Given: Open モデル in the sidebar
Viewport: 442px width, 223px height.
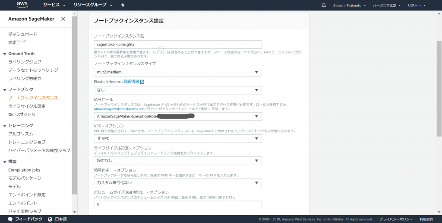Looking at the screenshot, I should tap(14, 187).
